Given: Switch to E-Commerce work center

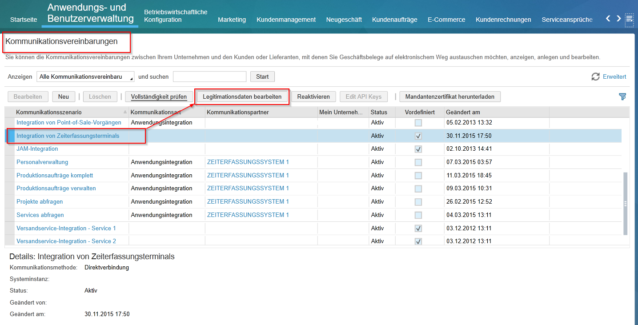Looking at the screenshot, I should pyautogui.click(x=446, y=20).
